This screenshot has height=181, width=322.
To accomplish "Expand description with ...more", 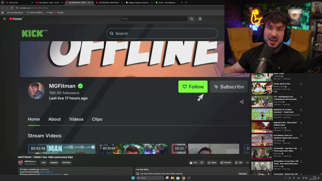I will tap(65, 174).
